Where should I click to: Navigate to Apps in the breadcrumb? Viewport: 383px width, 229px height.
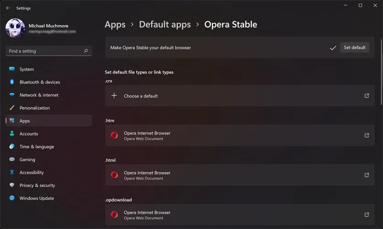click(x=115, y=25)
